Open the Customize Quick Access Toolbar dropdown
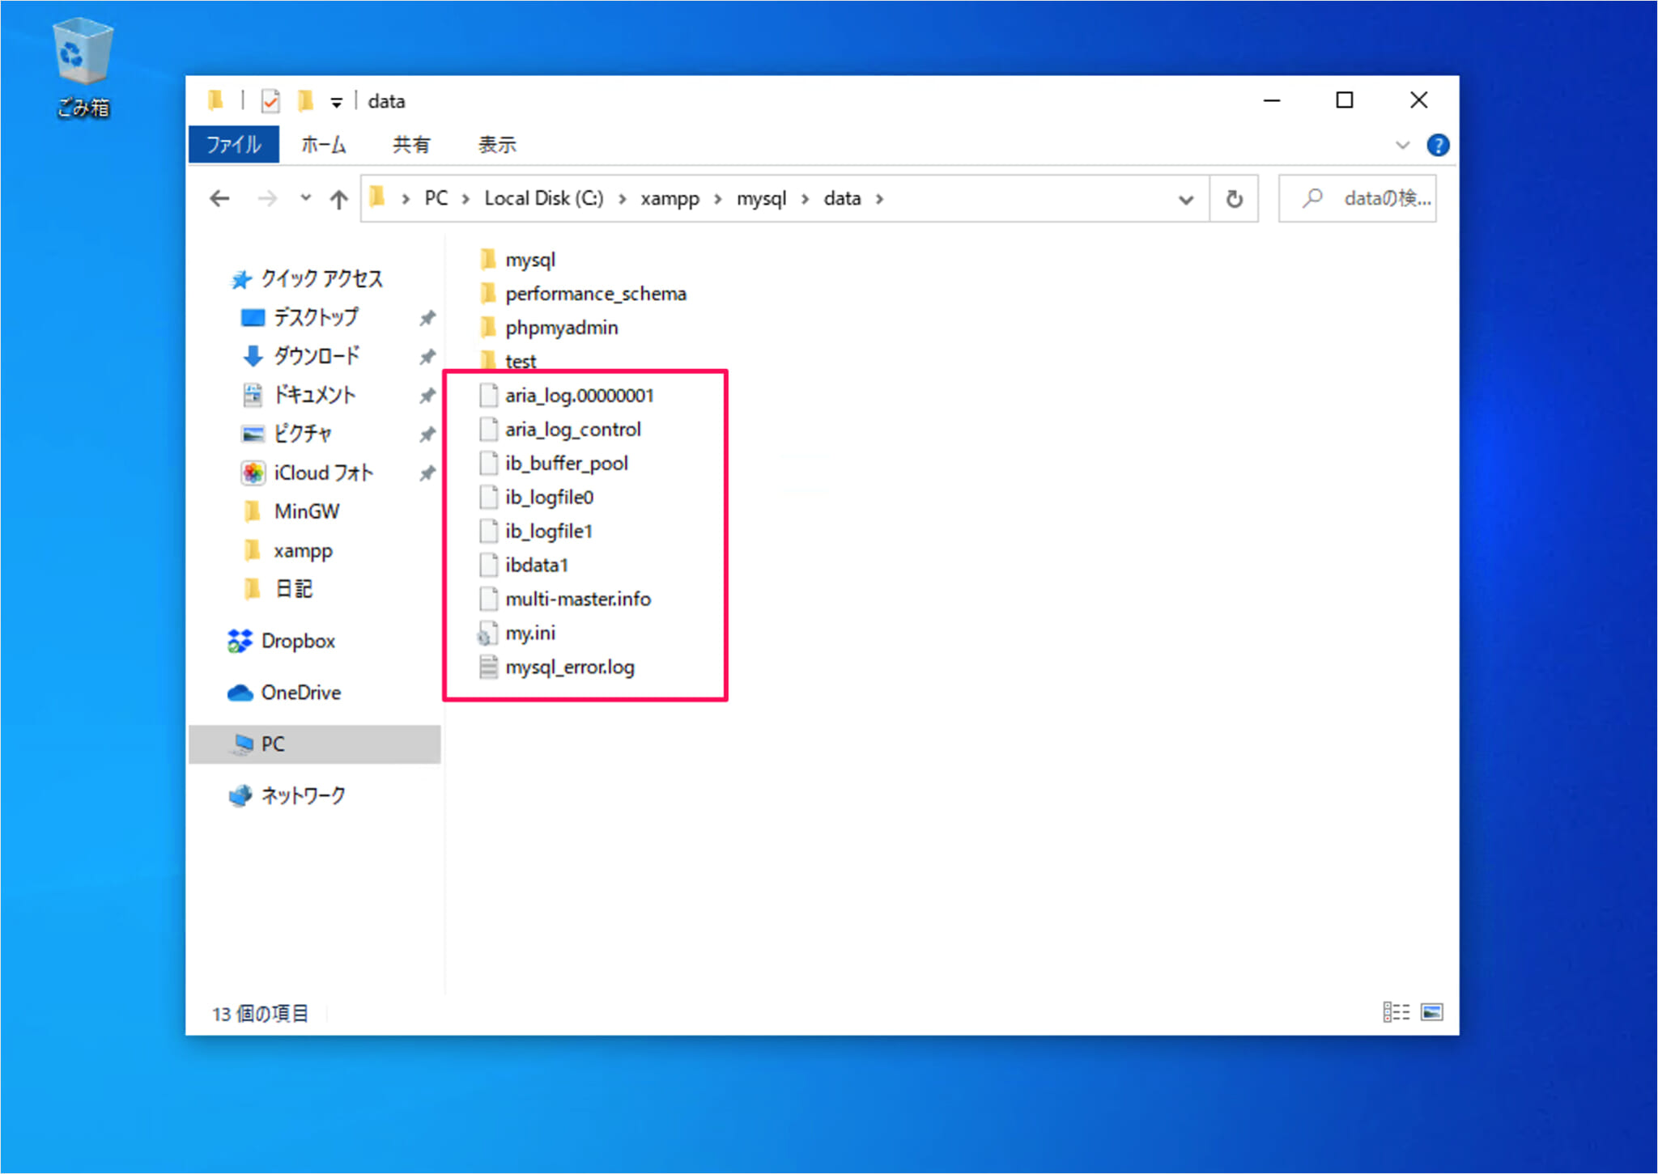Screen dimensions: 1658x1174 pos(336,102)
